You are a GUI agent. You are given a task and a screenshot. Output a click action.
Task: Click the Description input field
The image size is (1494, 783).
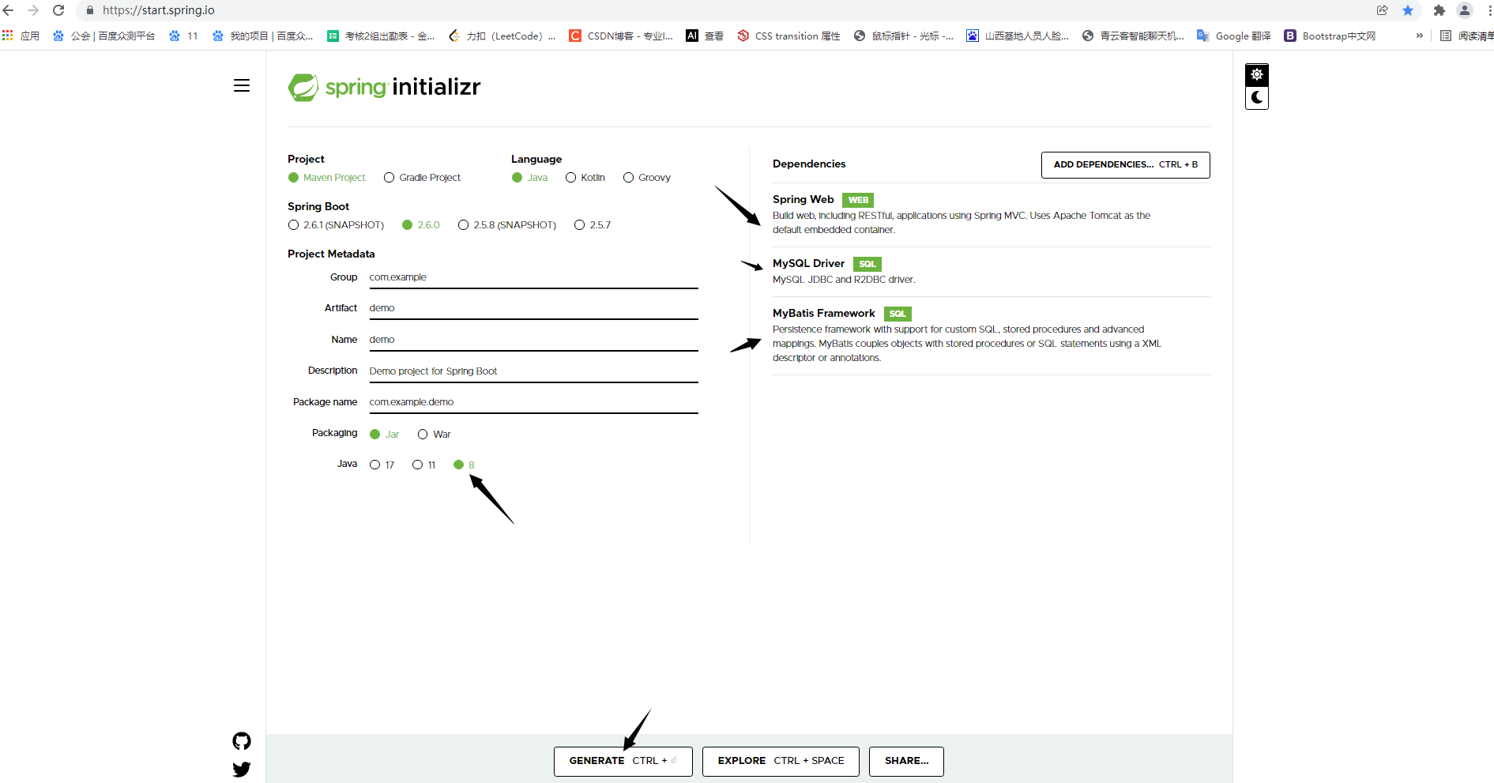point(533,371)
